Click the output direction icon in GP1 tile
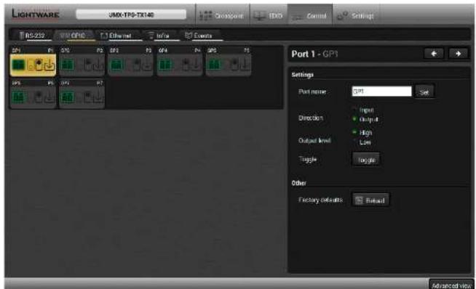The image size is (476, 289). coord(49,65)
